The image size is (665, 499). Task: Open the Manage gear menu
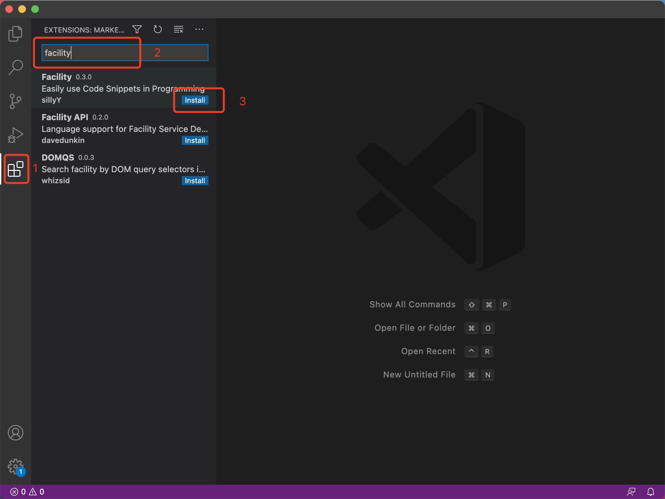click(x=15, y=467)
